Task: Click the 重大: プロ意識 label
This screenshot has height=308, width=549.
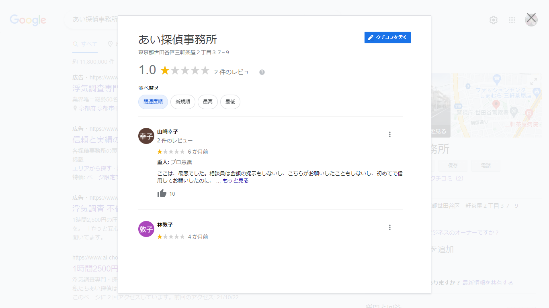Action: [x=174, y=162]
